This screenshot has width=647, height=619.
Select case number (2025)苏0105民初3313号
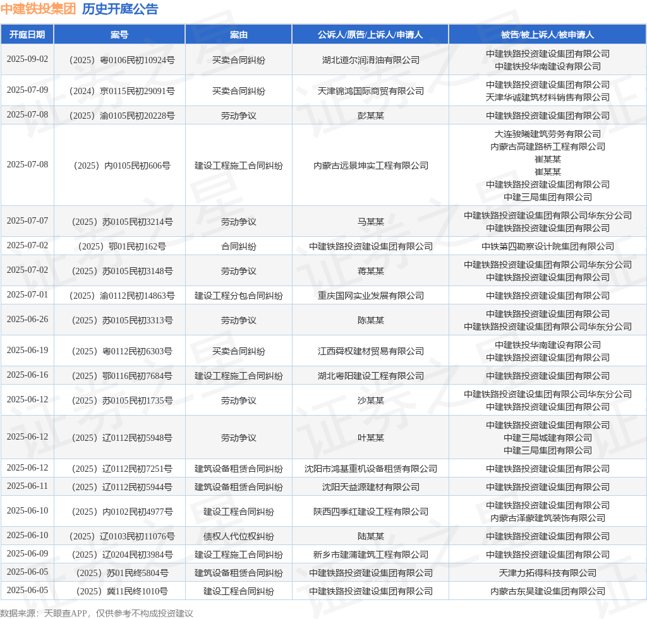pyautogui.click(x=122, y=320)
